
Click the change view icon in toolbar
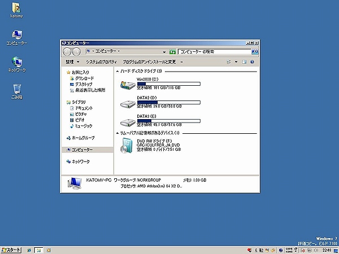(229, 62)
